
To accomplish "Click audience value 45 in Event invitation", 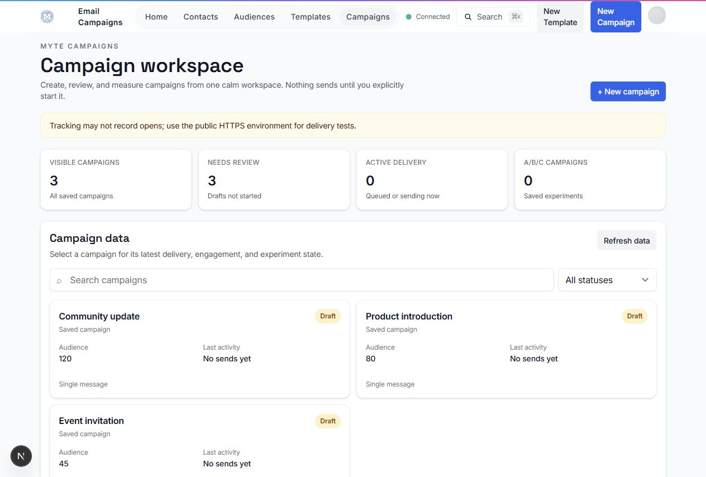I will [x=64, y=464].
